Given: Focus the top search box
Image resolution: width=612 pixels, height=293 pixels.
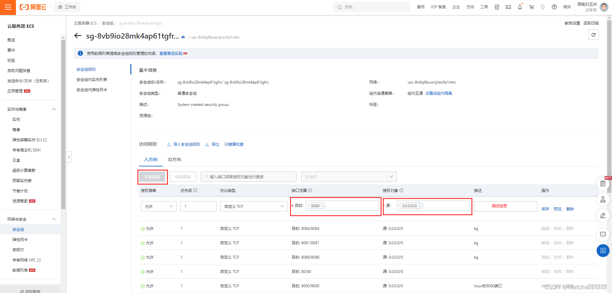Looking at the screenshot, I should [372, 7].
